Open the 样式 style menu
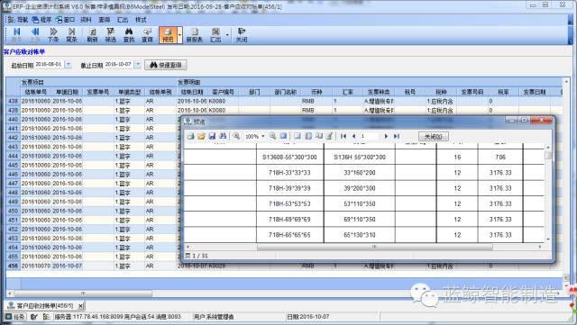This screenshot has width=577, height=325. click(x=141, y=20)
